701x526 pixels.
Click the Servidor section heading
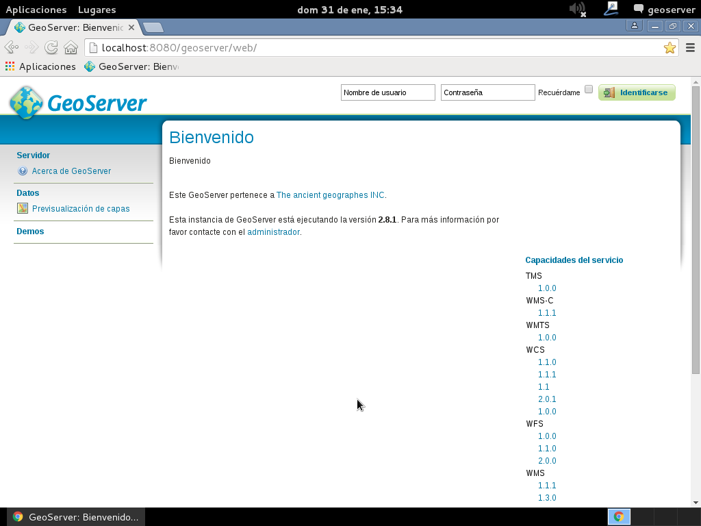(34, 155)
